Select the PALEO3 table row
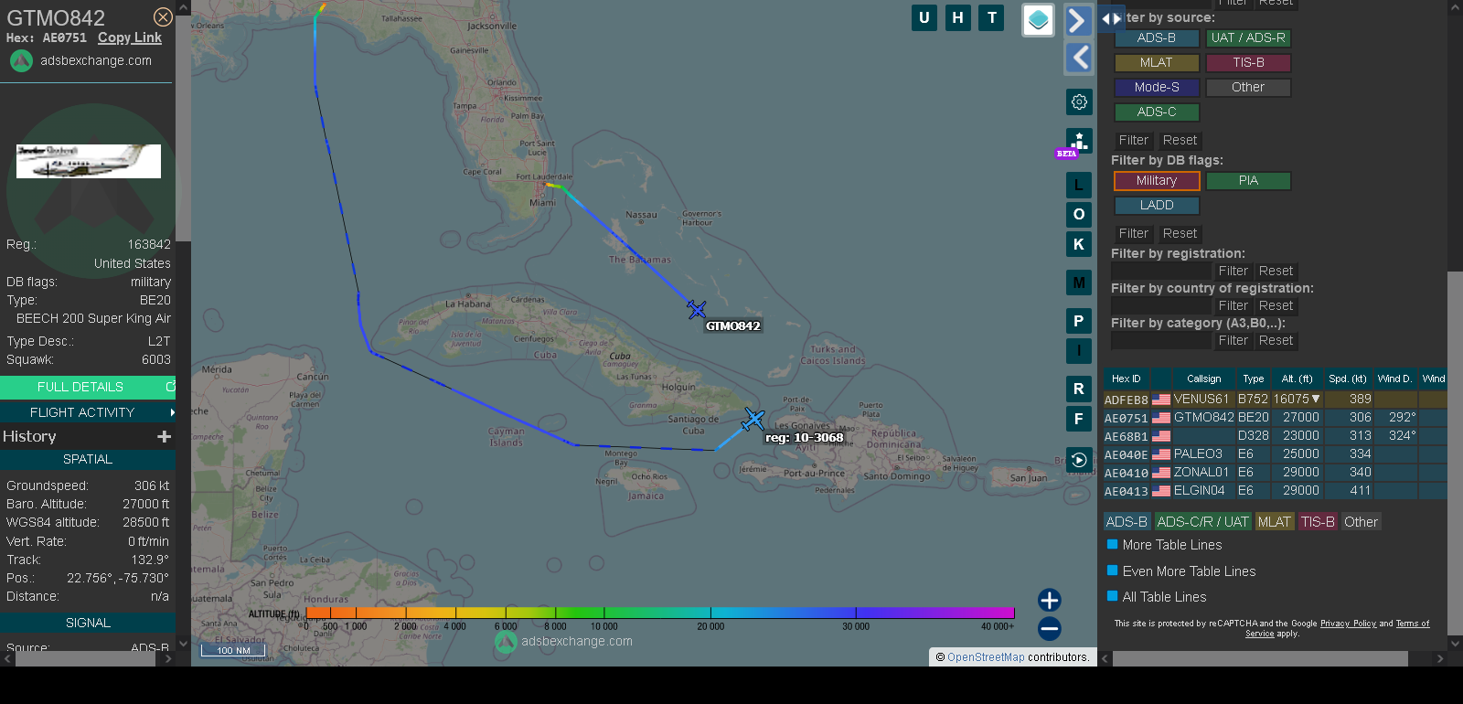Screen dimensions: 1463x704 click(1276, 454)
